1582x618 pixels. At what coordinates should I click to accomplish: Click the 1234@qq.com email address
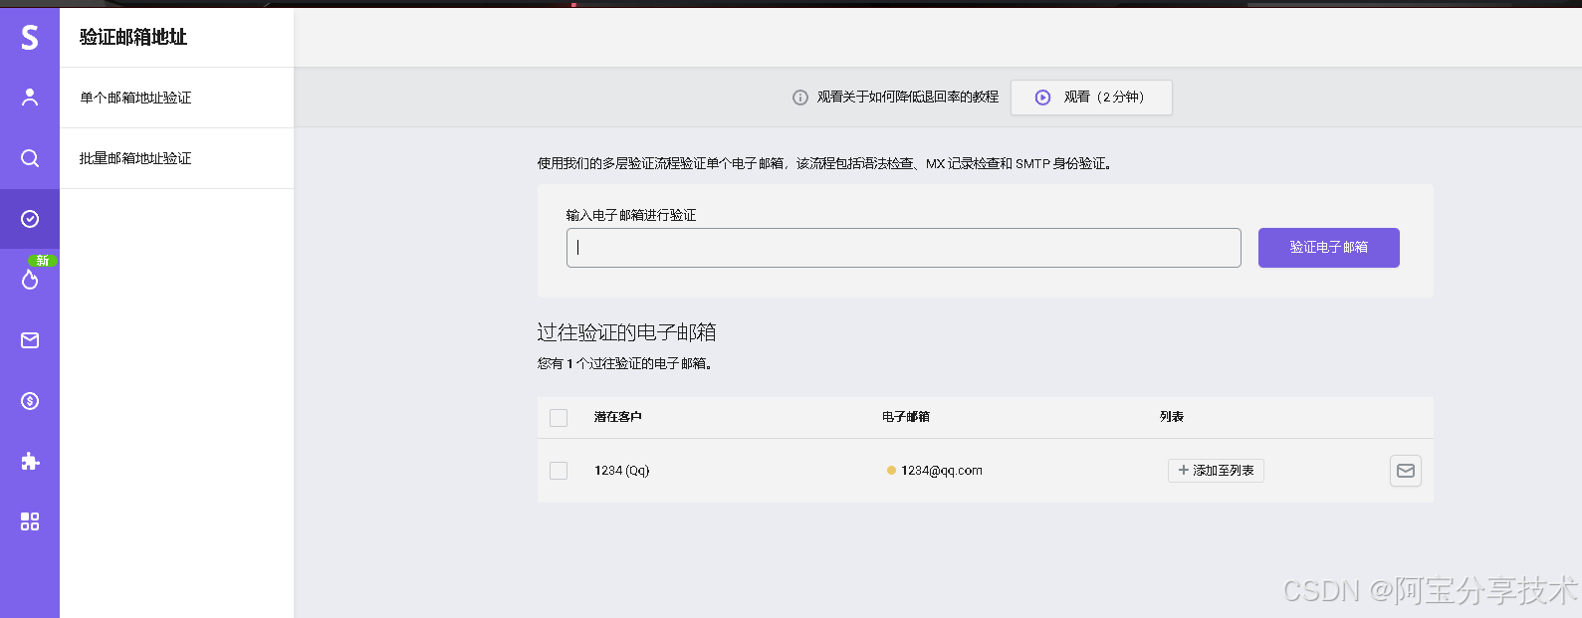tap(942, 471)
